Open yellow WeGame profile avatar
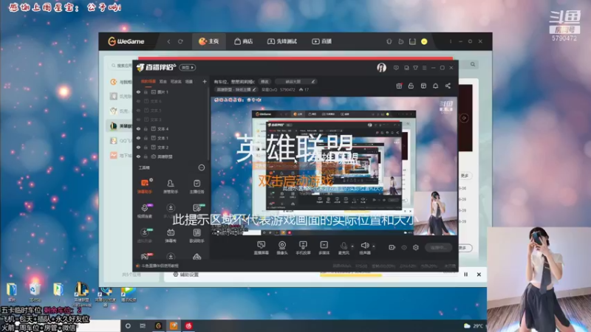 point(424,41)
